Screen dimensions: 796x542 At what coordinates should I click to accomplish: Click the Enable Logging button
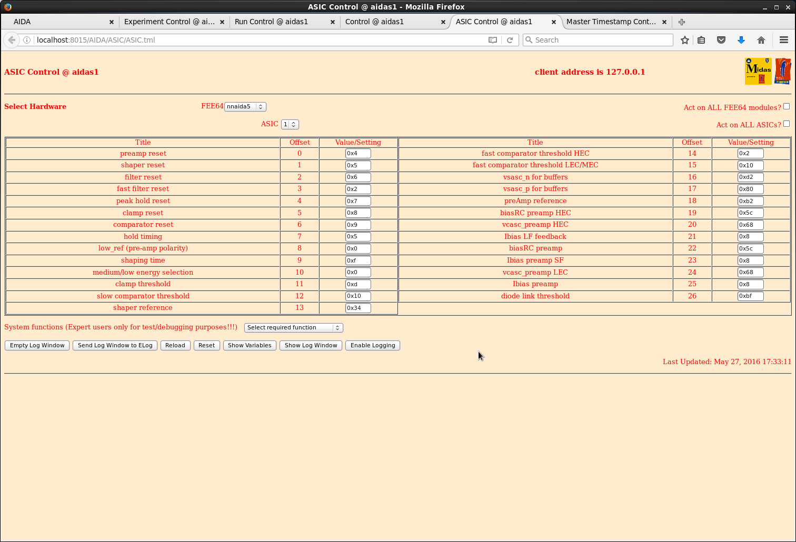[x=373, y=346]
